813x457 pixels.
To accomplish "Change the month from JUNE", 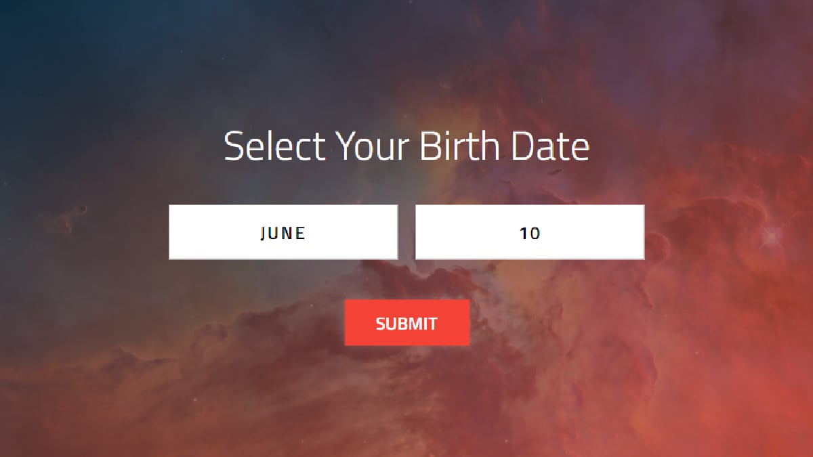I will pos(283,232).
